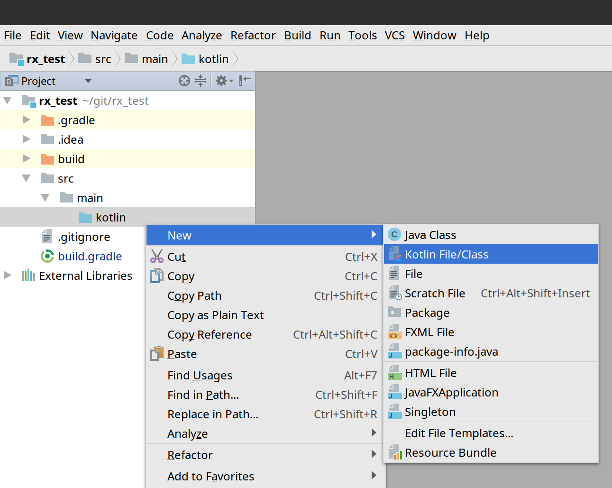Choose Copy as Plain Text
The image size is (612, 488).
[265, 315]
